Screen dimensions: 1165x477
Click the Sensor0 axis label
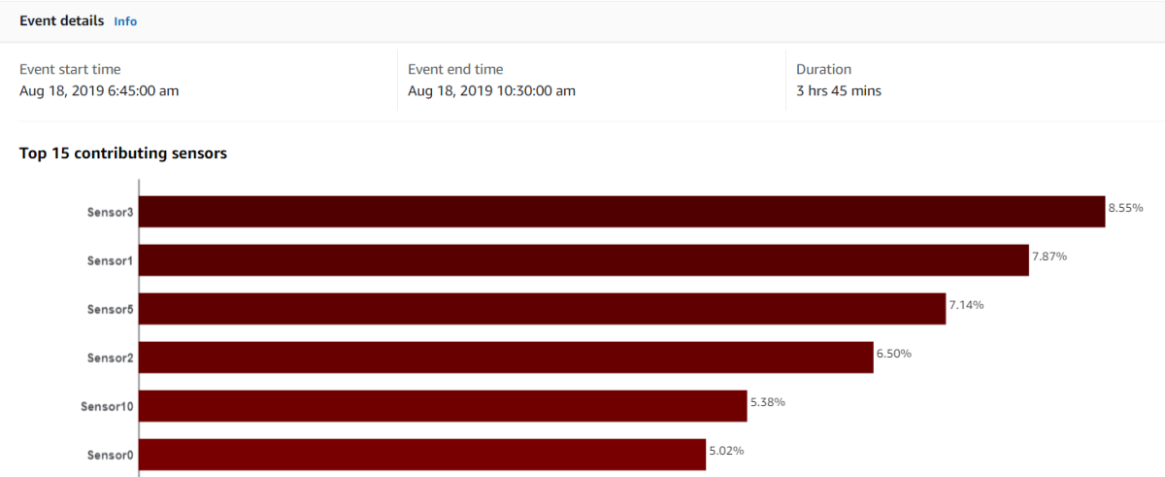(x=110, y=455)
